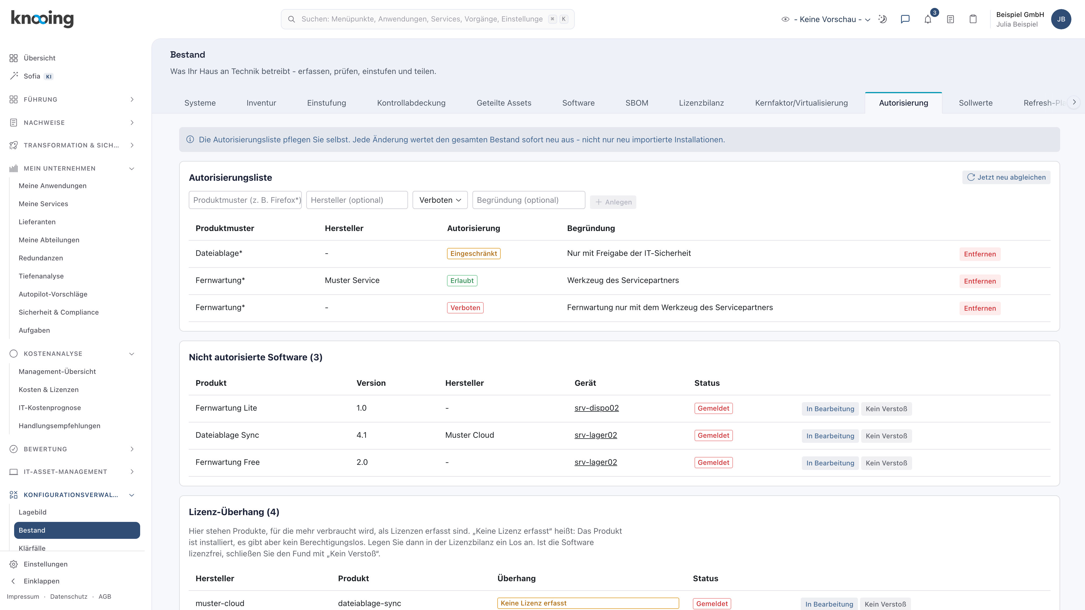Toggle the dark mode moon icon
Viewport: 1085px width, 610px height.
[x=882, y=19]
